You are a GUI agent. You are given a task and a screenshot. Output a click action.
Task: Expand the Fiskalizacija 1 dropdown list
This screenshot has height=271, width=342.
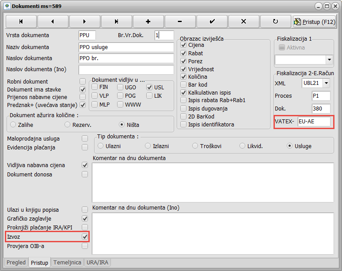coord(329,59)
